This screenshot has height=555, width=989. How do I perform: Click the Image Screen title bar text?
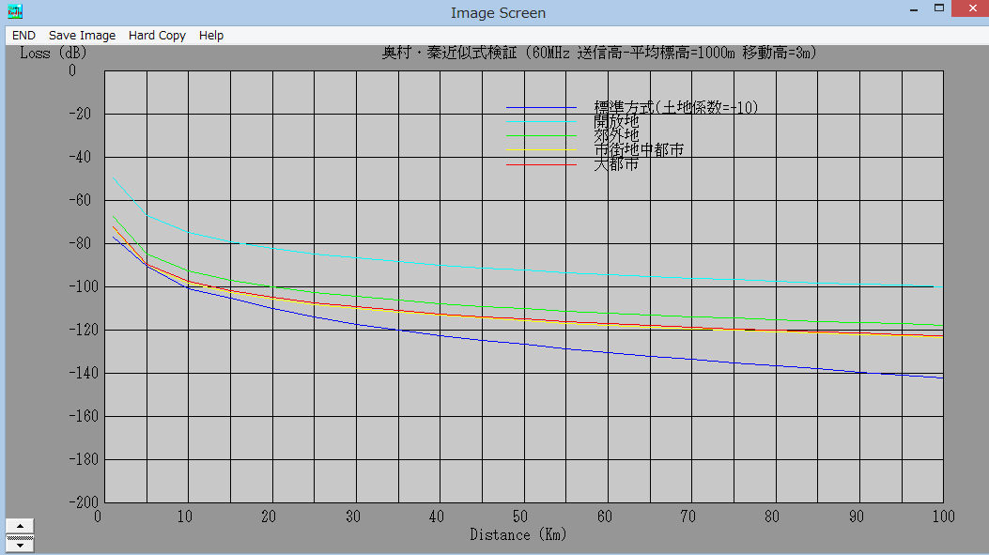tap(498, 13)
